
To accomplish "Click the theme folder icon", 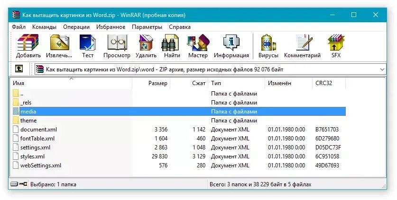I will [x=16, y=121].
